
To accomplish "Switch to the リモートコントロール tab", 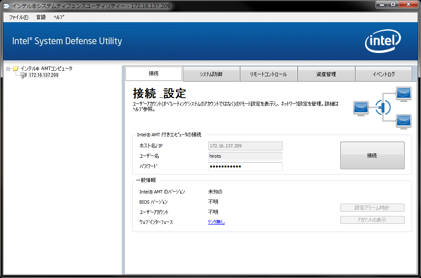I will [268, 74].
